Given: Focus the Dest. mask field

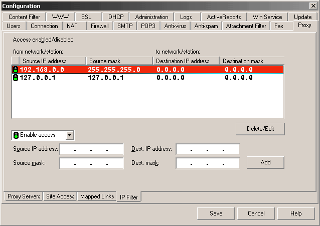Looking at the screenshot, I should coord(208,163).
